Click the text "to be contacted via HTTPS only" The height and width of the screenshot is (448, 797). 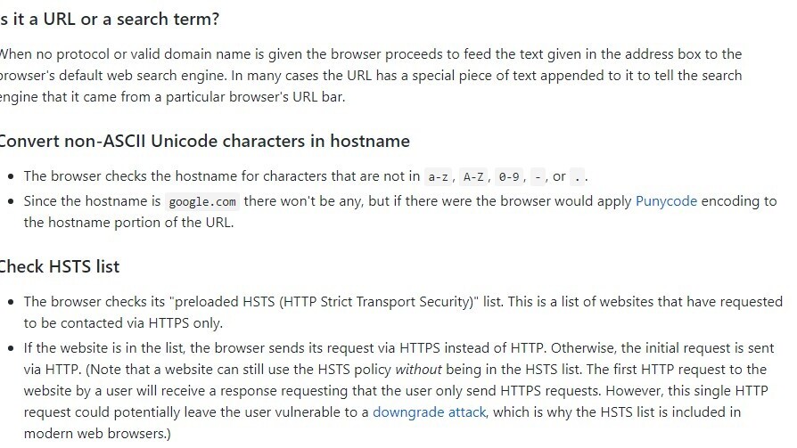(x=123, y=323)
